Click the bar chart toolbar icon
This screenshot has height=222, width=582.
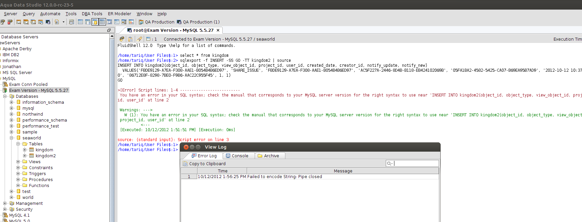pyautogui.click(x=131, y=22)
